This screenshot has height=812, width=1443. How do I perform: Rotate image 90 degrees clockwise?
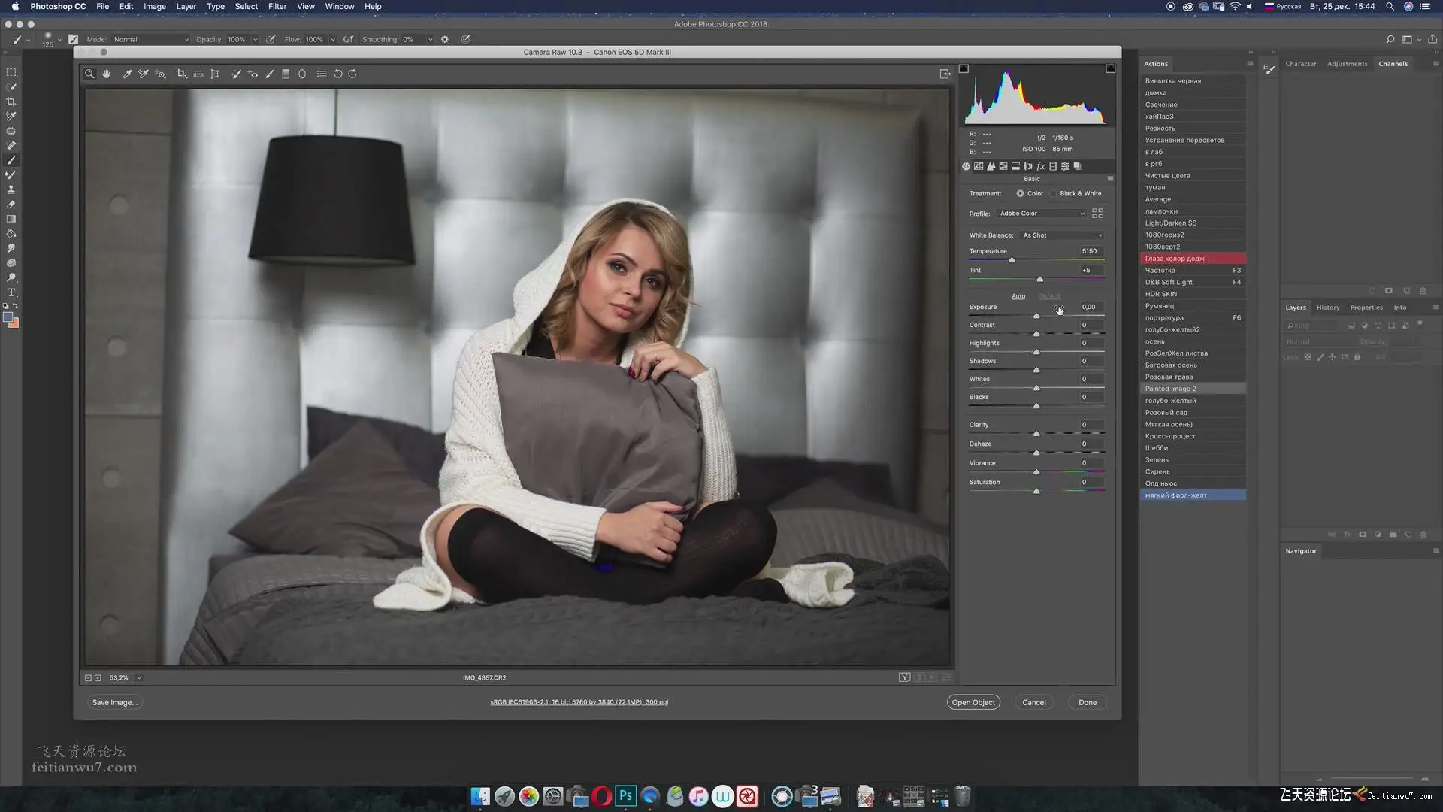click(352, 74)
